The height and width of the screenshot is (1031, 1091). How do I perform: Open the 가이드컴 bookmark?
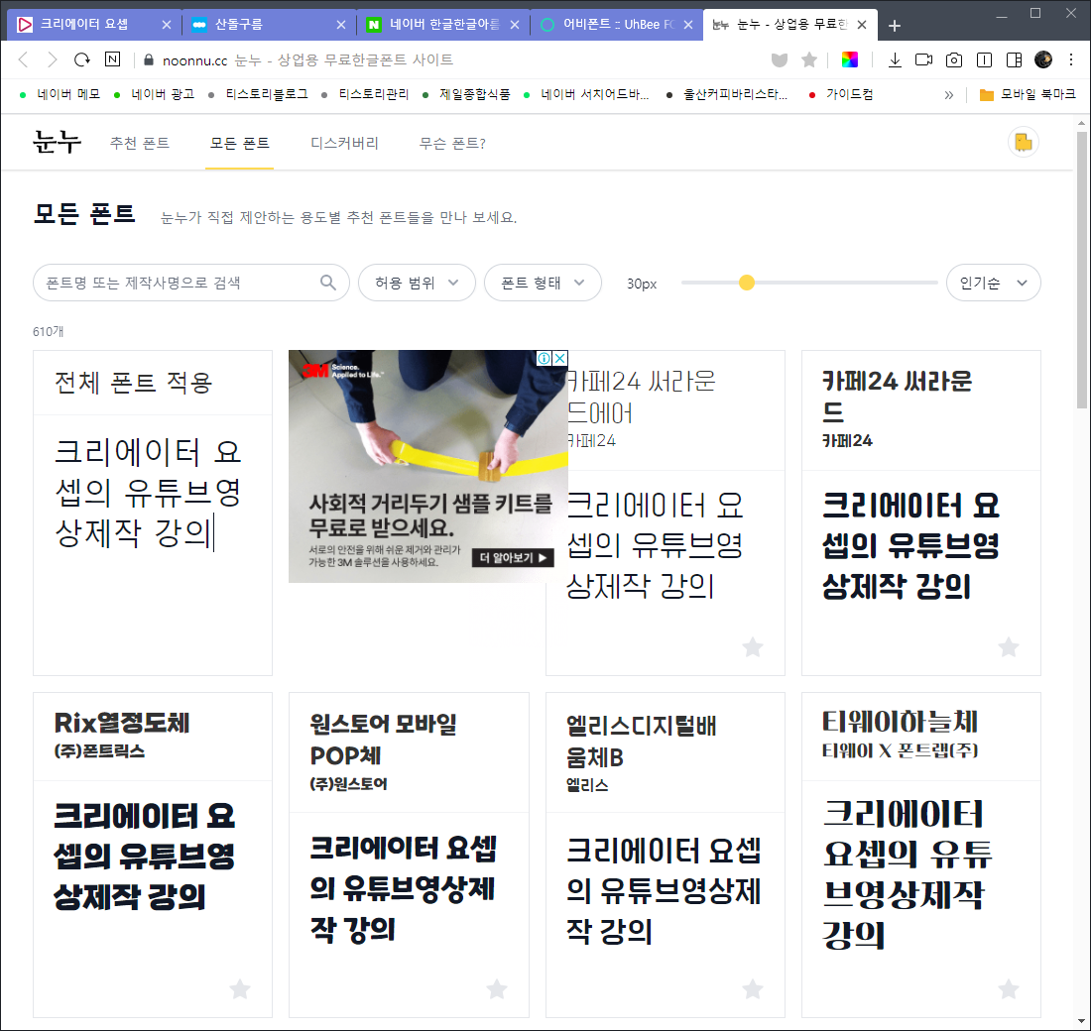pyautogui.click(x=841, y=94)
